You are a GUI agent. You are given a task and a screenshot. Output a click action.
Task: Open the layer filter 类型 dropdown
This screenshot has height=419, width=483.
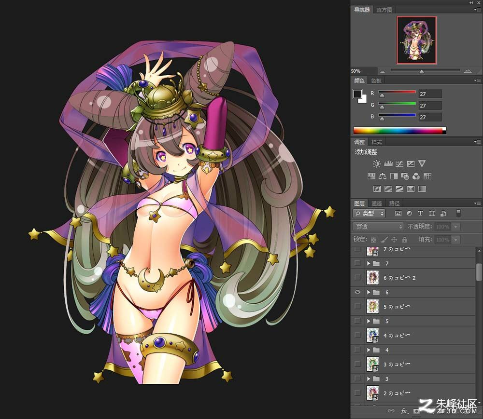[x=369, y=213]
